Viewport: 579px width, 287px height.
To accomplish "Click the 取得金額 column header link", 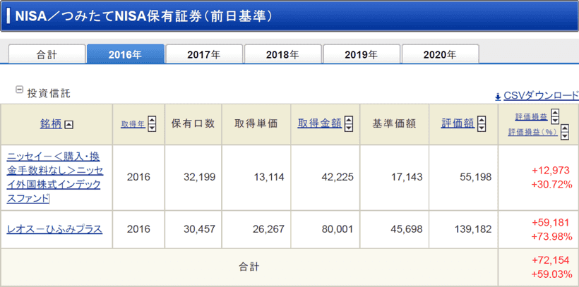I will pyautogui.click(x=318, y=123).
